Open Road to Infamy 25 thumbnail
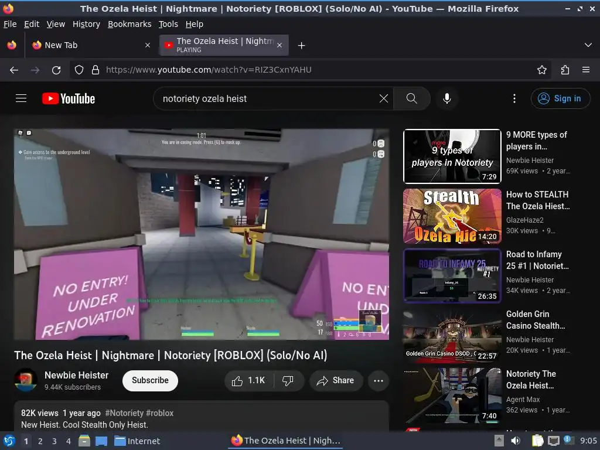Screen dimensions: 600x450 coord(452,276)
